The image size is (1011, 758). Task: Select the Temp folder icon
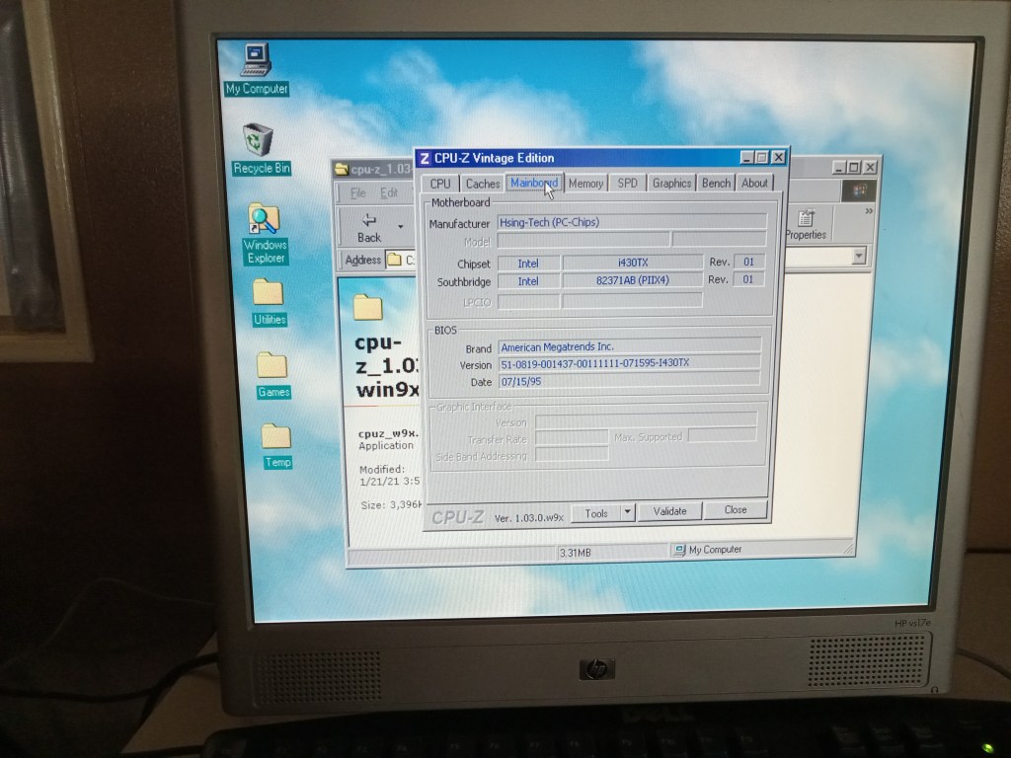click(x=276, y=436)
